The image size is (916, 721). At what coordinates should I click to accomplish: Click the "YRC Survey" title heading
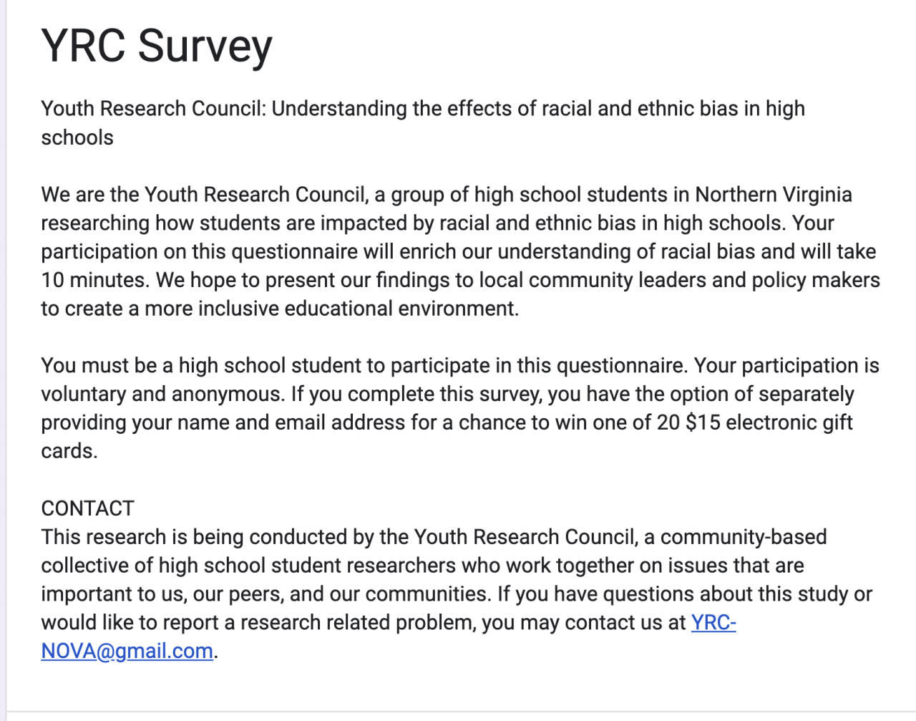pos(157,46)
